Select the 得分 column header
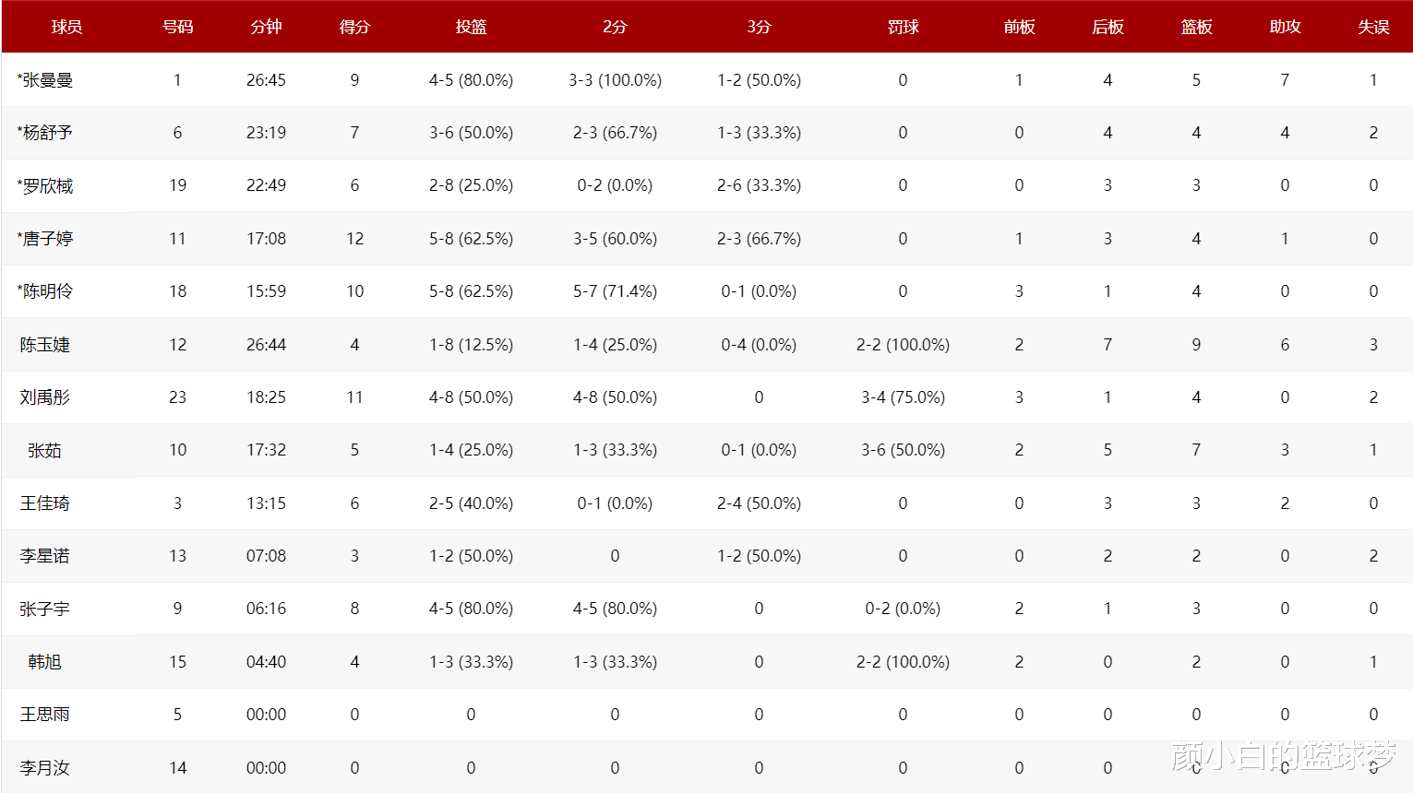 coord(354,27)
